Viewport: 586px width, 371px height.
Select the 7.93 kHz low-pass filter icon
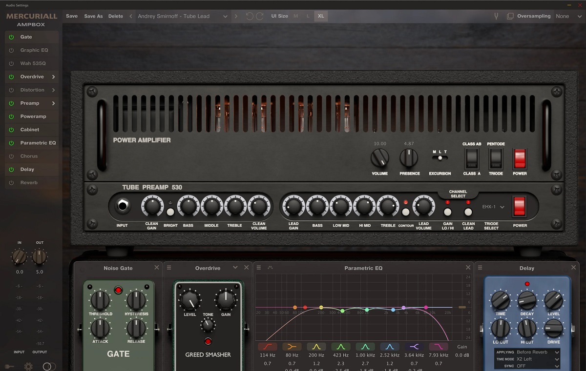click(x=439, y=347)
